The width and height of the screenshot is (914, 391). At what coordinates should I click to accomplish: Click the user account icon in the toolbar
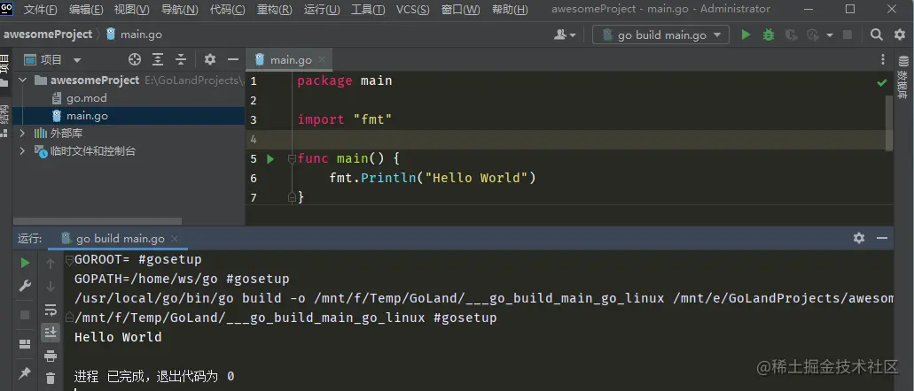click(564, 34)
